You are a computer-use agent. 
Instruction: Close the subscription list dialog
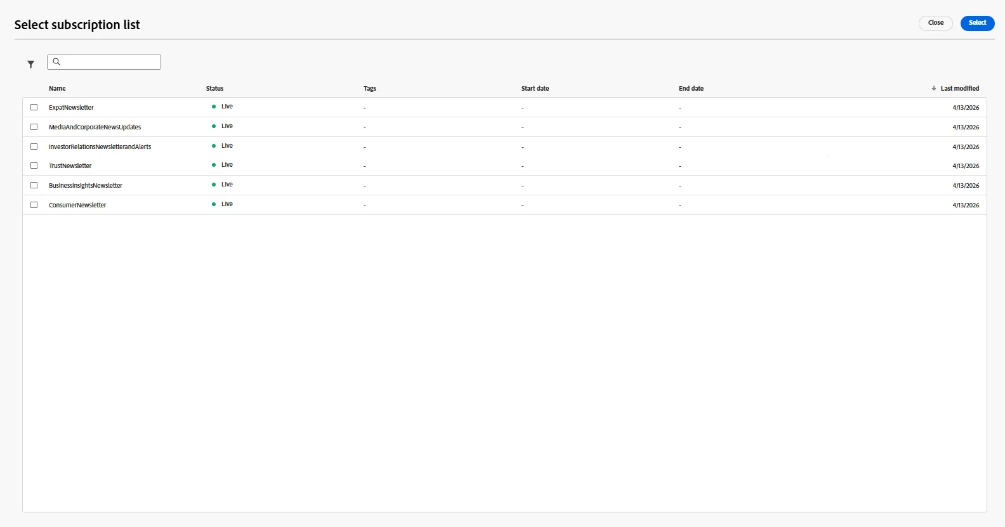936,23
